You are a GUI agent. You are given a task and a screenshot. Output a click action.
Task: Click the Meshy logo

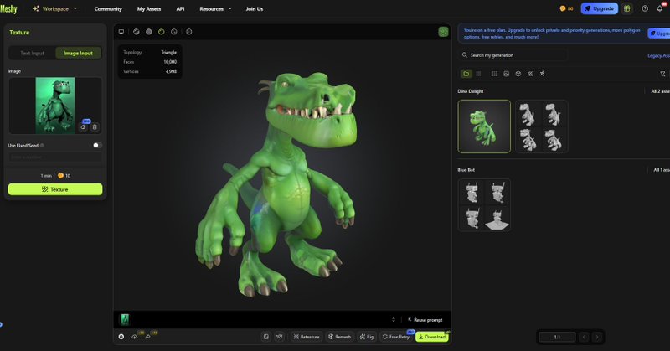click(8, 8)
